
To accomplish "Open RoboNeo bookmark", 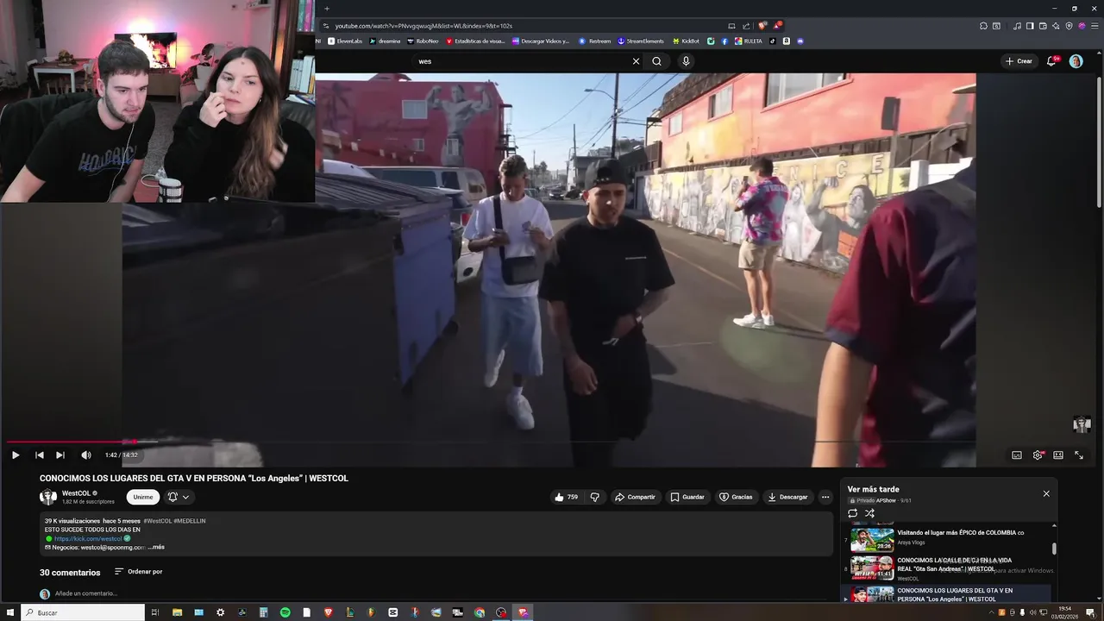I will [423, 41].
